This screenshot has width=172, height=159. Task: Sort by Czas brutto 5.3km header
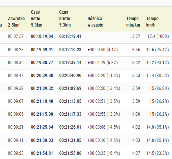coord(65,19)
